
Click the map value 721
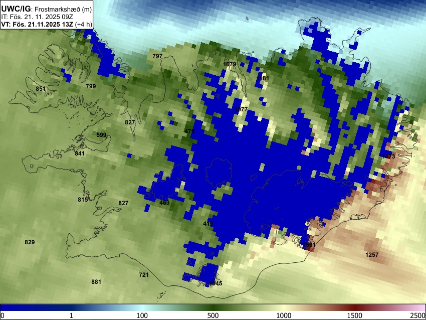[144, 275]
